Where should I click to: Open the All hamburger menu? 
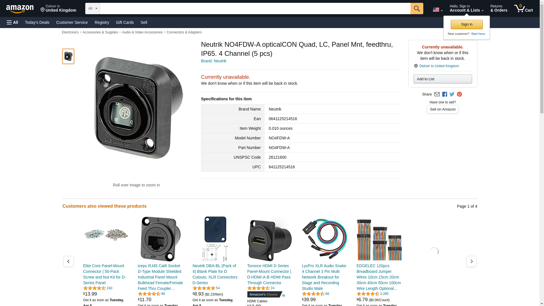point(12,22)
